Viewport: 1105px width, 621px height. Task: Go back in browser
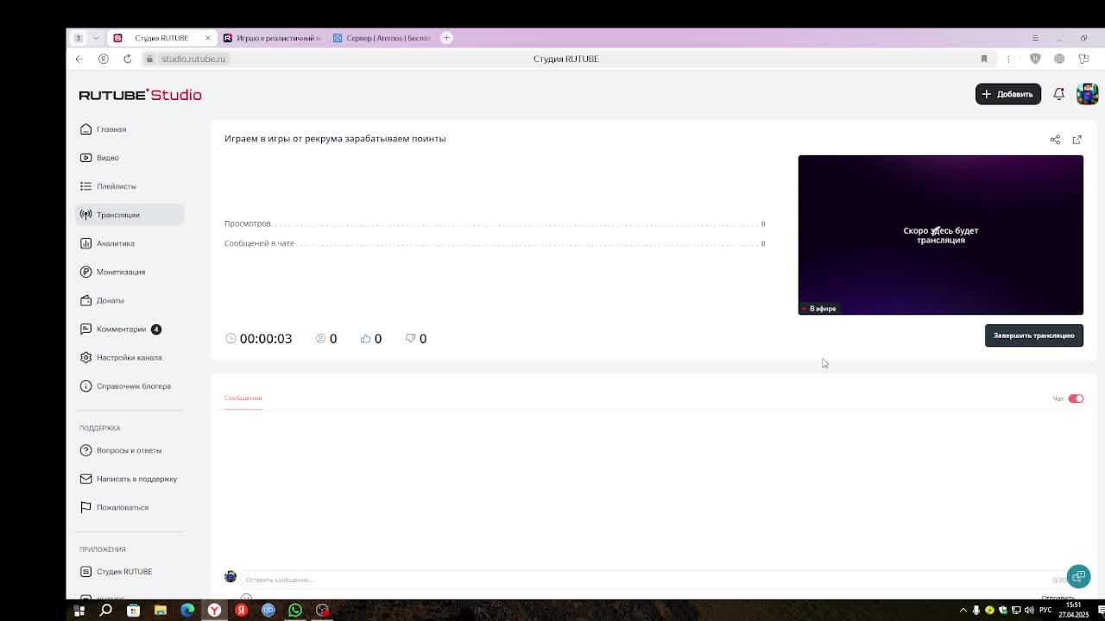pyautogui.click(x=79, y=59)
